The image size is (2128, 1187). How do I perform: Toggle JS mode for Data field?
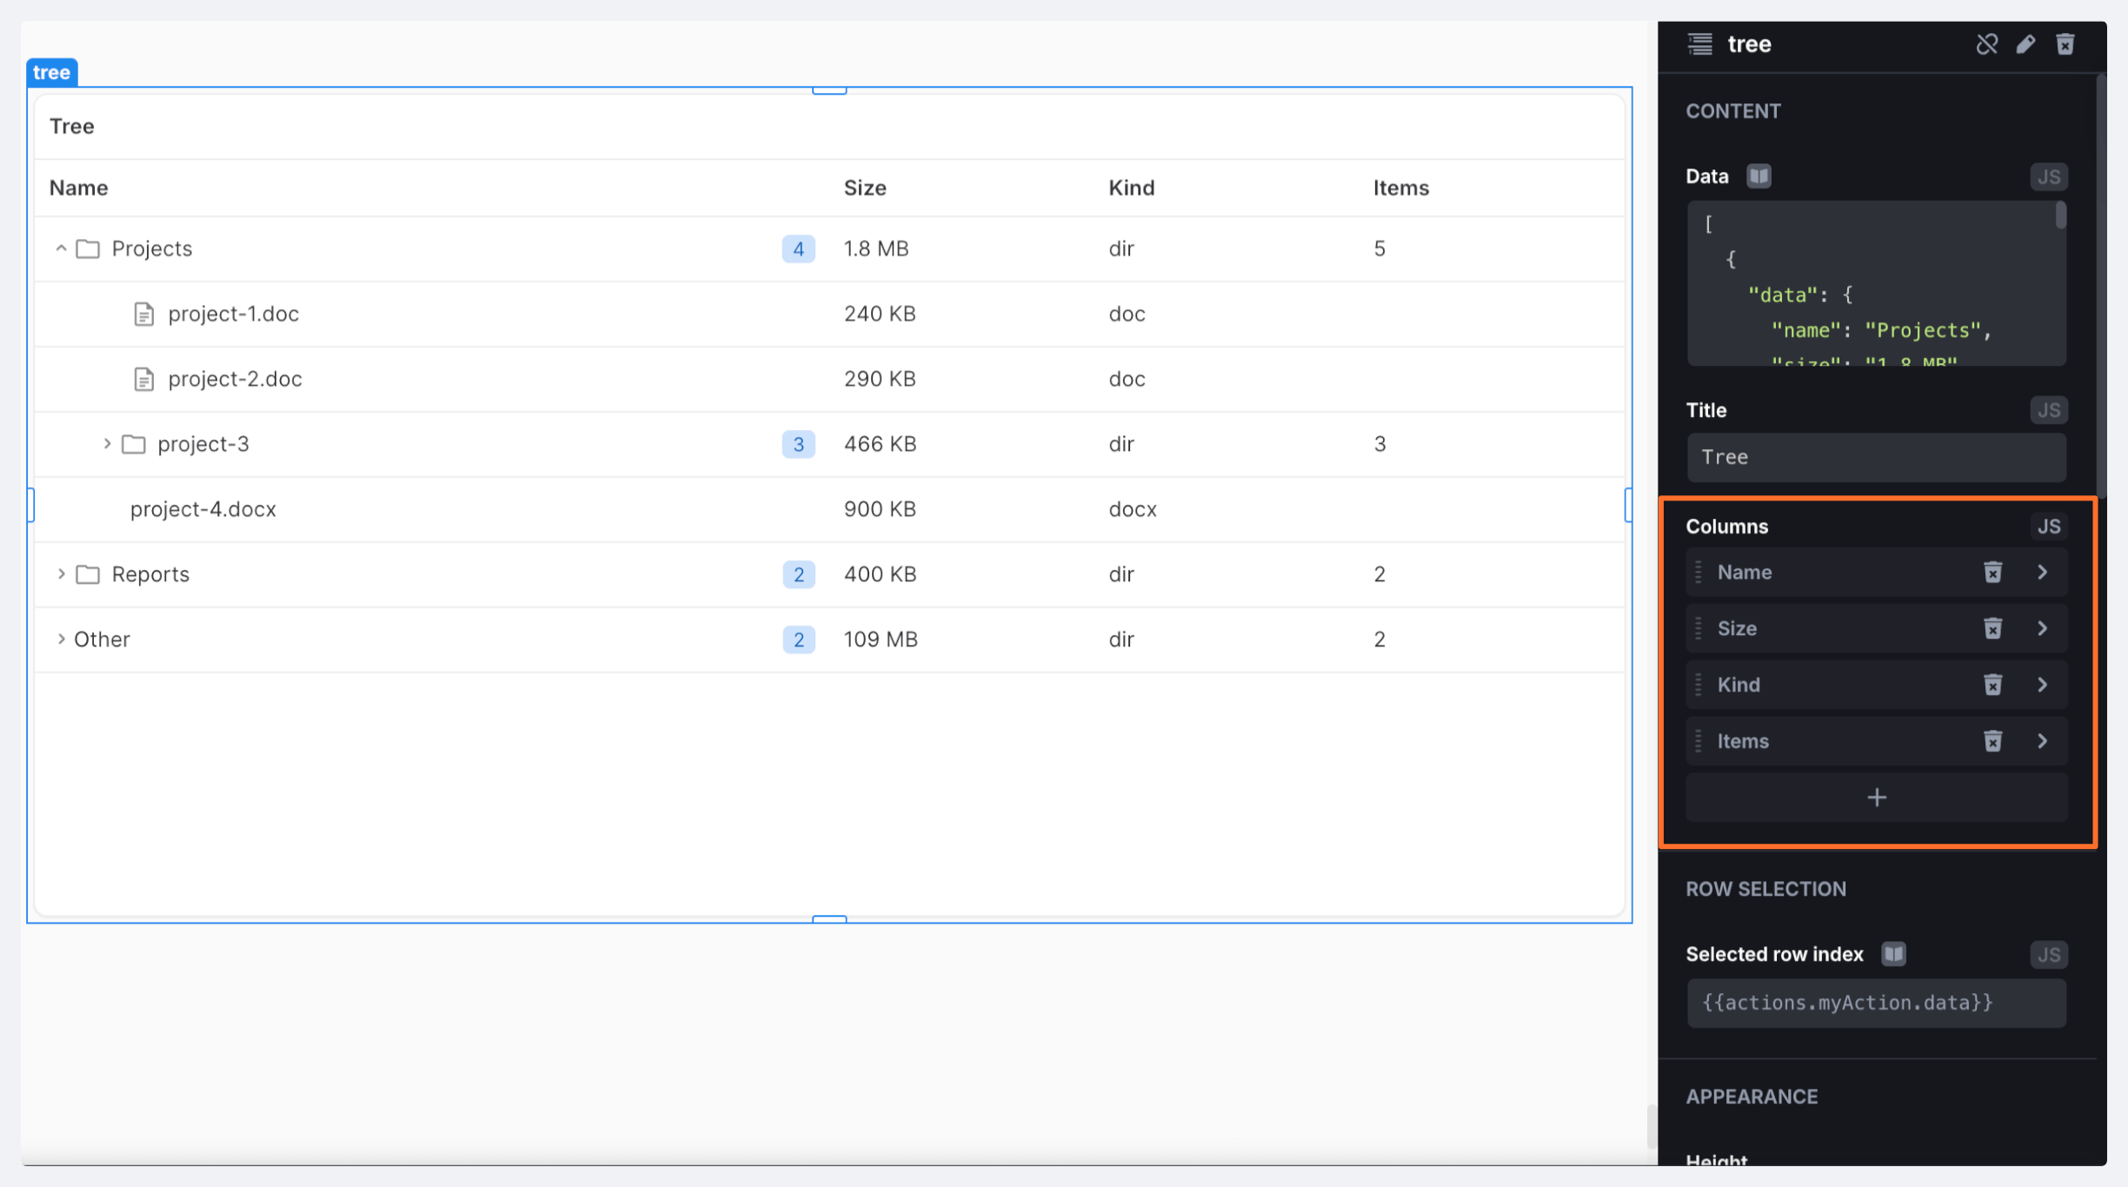click(x=2048, y=177)
